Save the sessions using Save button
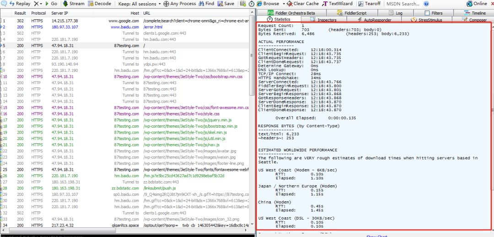The width and height of the screenshot is (494, 237). 226,4
